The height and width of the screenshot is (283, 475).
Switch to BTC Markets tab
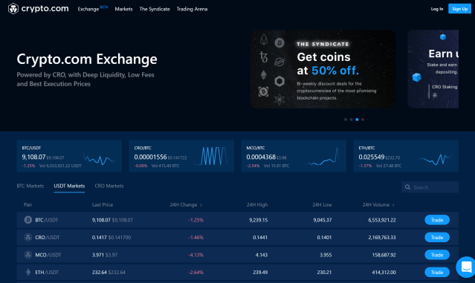(x=30, y=186)
